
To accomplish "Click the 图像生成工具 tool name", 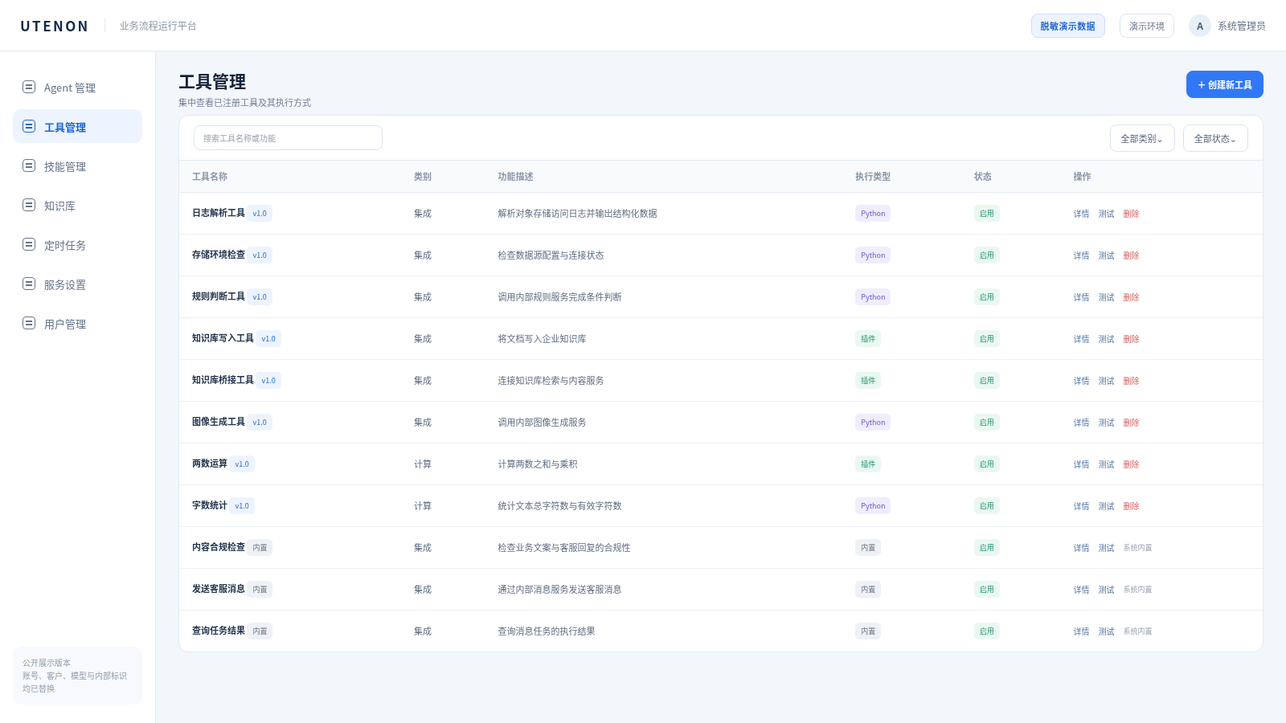I will coord(219,422).
